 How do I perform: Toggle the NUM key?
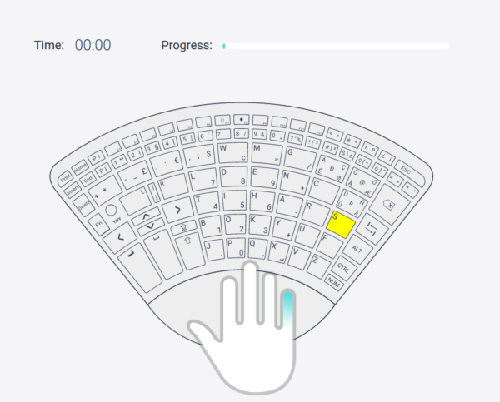click(334, 283)
